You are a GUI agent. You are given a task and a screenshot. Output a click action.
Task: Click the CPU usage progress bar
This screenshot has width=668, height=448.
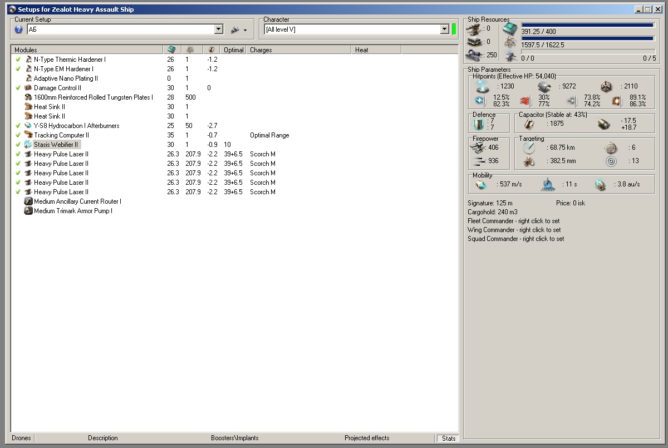click(587, 25)
